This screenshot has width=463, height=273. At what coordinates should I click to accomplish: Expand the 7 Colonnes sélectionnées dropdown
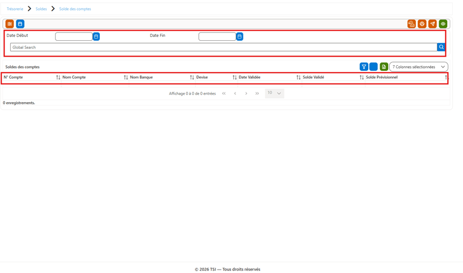418,67
